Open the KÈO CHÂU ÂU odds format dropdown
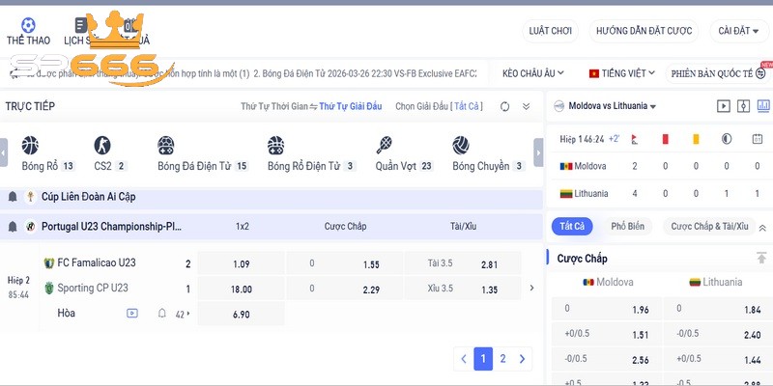 534,72
